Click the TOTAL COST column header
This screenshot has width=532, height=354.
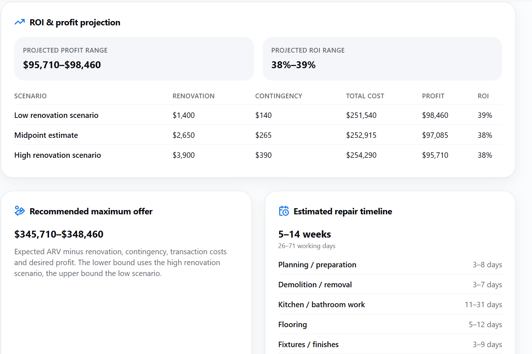click(x=365, y=96)
